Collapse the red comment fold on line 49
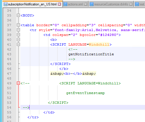 pos(18,83)
